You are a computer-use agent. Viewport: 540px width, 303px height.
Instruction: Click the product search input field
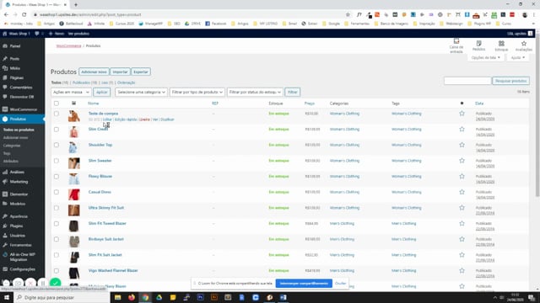pyautogui.click(x=467, y=81)
